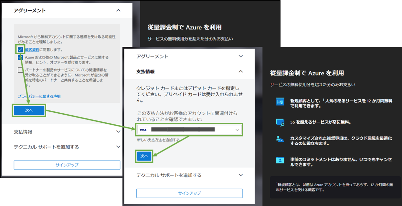Toggle the Azure product offers checkbox
The height and width of the screenshot is (206, 402).
point(21,57)
